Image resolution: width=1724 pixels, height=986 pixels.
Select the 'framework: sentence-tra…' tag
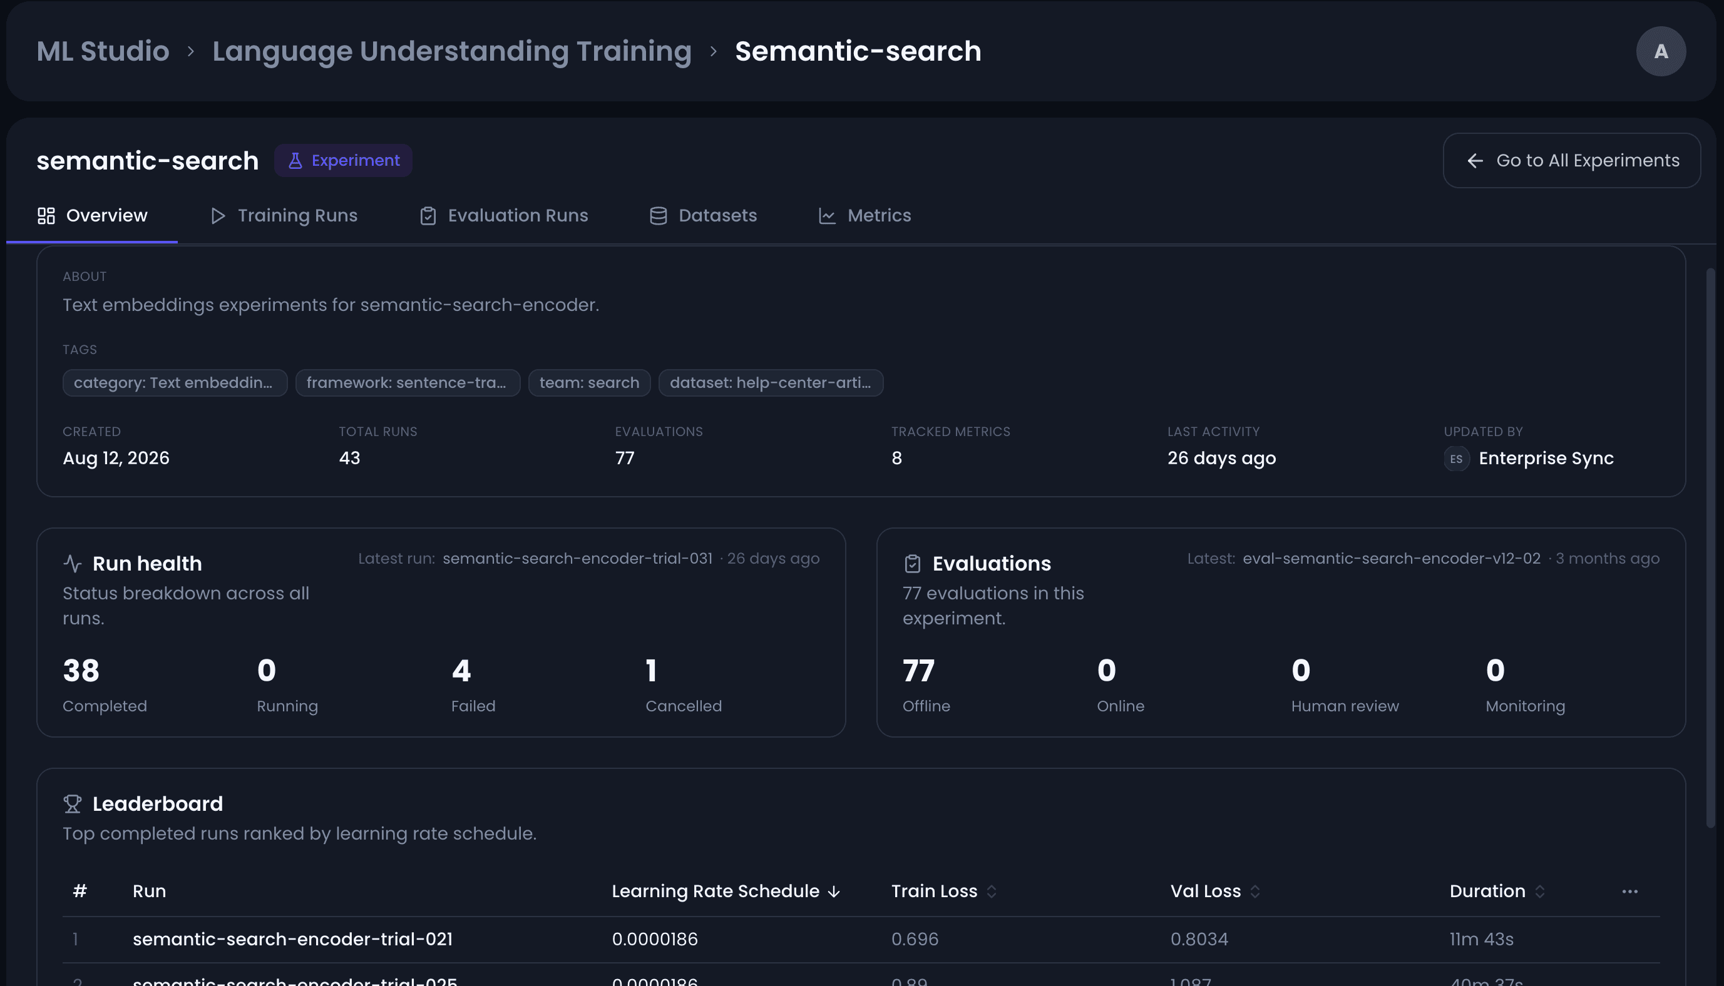tap(407, 383)
